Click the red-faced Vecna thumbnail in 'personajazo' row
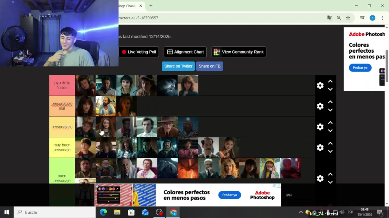Screen dimensions: 389x218 (x=188, y=127)
